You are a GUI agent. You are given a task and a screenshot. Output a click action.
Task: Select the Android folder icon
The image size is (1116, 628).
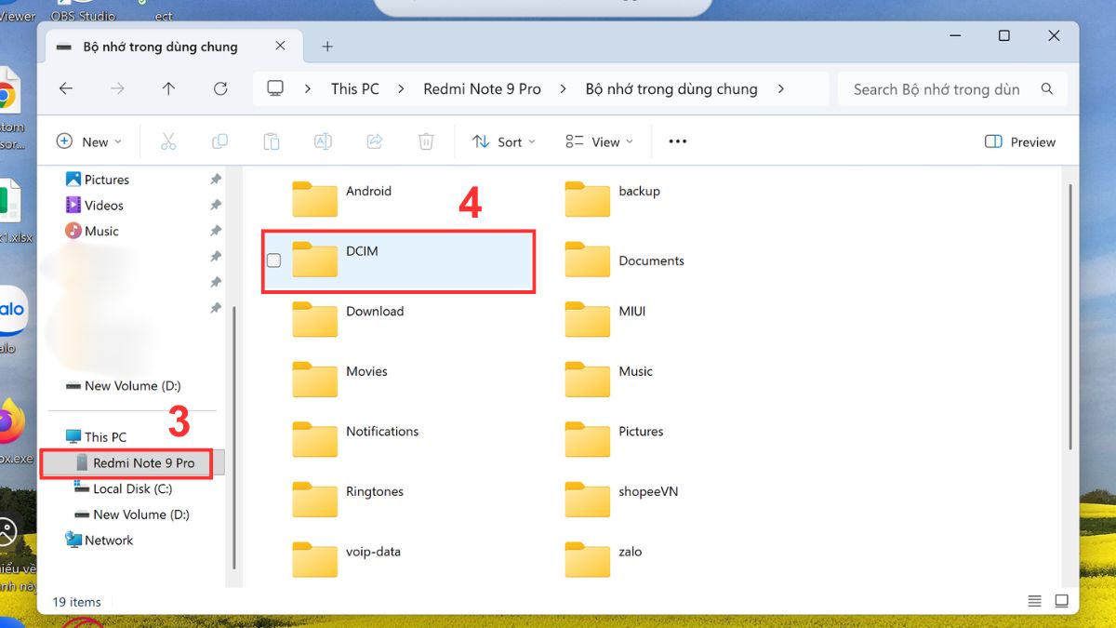coord(314,198)
